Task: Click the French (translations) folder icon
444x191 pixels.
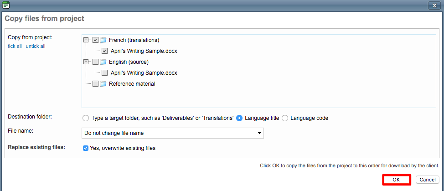Action: coord(103,40)
